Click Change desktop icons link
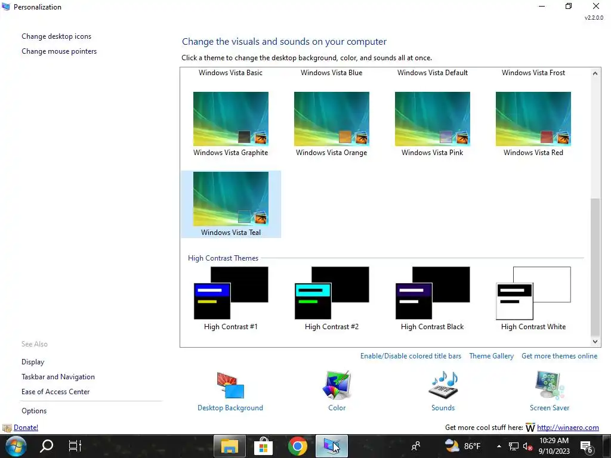This screenshot has width=611, height=458. pyautogui.click(x=57, y=36)
